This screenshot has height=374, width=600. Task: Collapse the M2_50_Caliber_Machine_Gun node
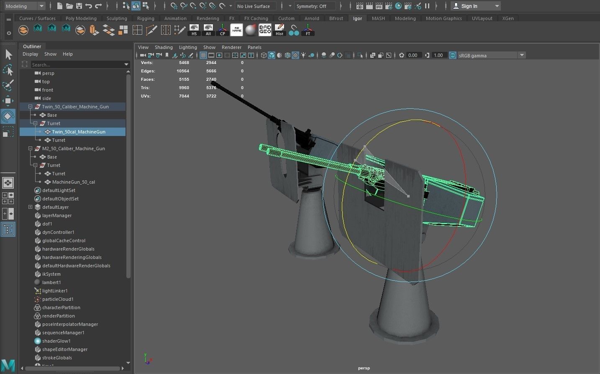(30, 149)
